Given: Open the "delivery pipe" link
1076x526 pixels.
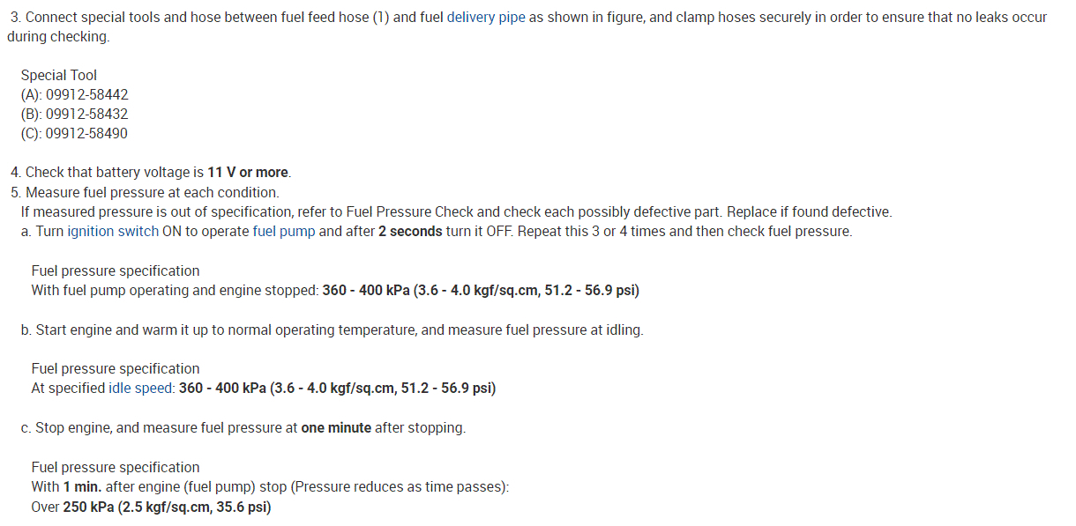Looking at the screenshot, I should [x=486, y=18].
